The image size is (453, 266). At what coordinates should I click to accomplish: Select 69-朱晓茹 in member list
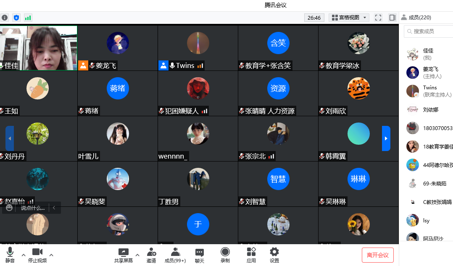pyautogui.click(x=429, y=183)
